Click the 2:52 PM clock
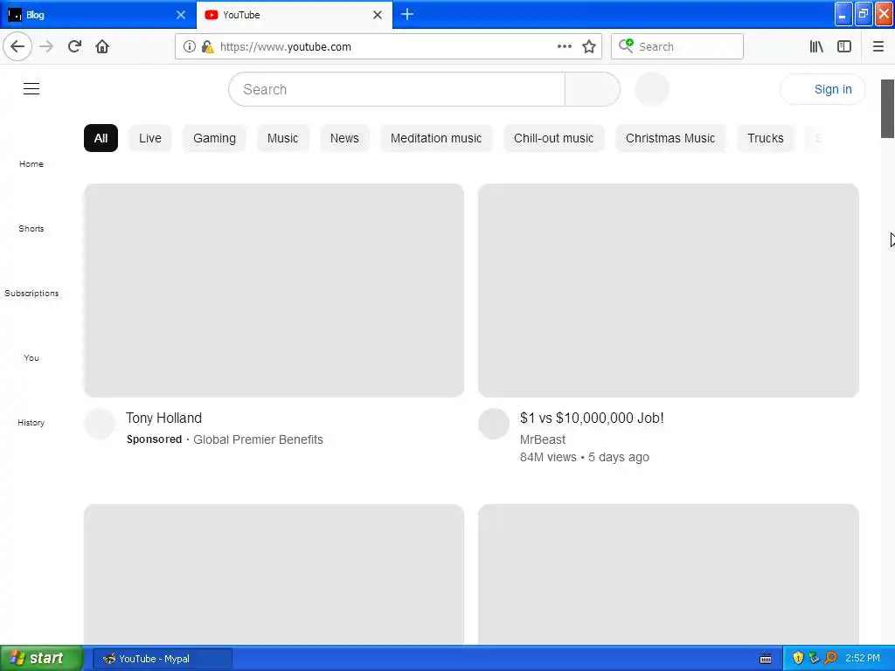The width and height of the screenshot is (895, 671). (863, 659)
